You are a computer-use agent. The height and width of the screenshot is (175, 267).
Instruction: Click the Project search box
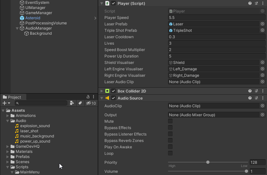[x=41, y=103]
